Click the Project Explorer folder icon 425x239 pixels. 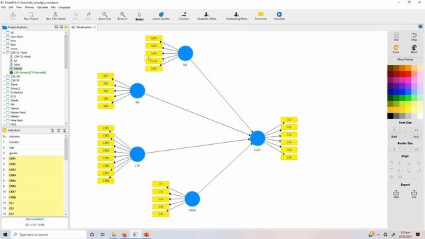5,27
